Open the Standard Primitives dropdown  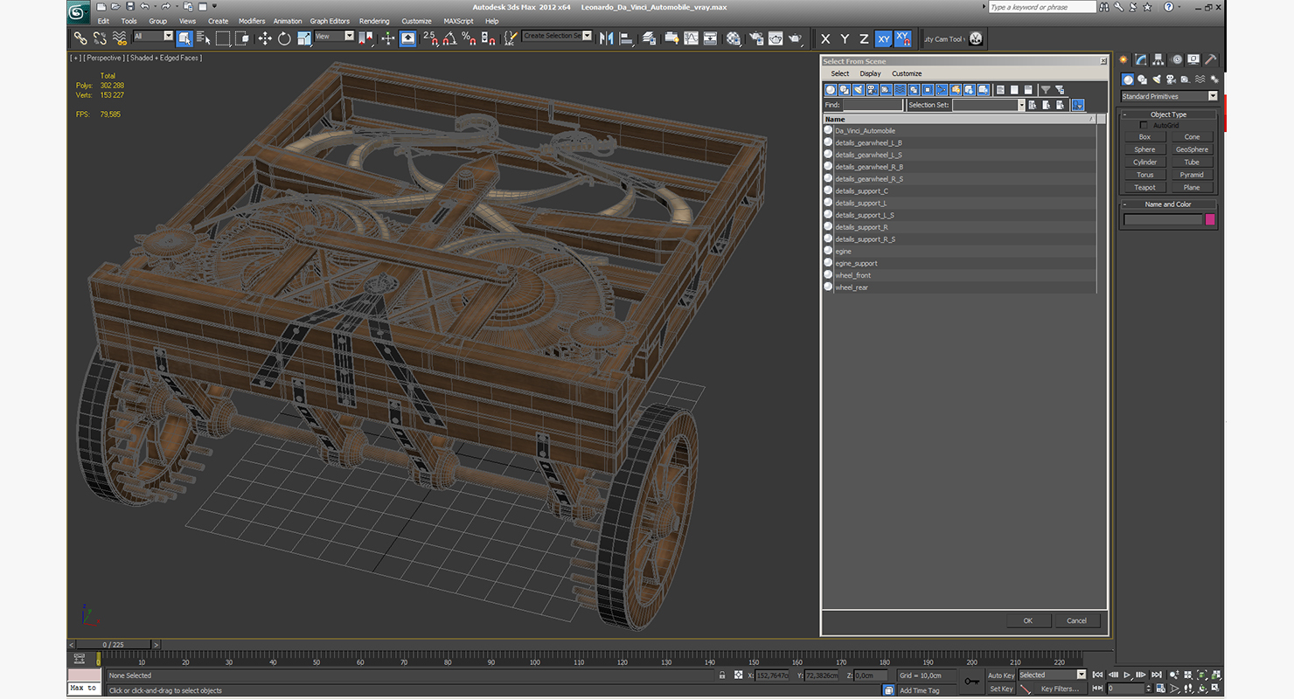click(x=1170, y=96)
